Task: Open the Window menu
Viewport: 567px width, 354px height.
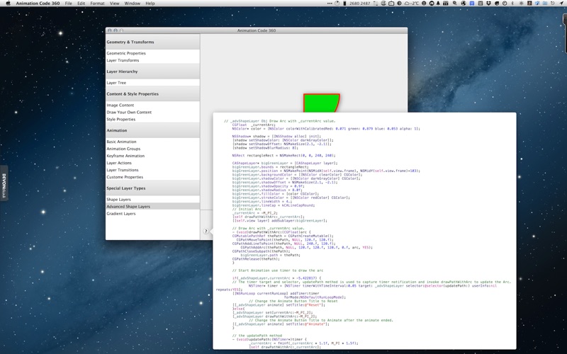Action: point(133,4)
